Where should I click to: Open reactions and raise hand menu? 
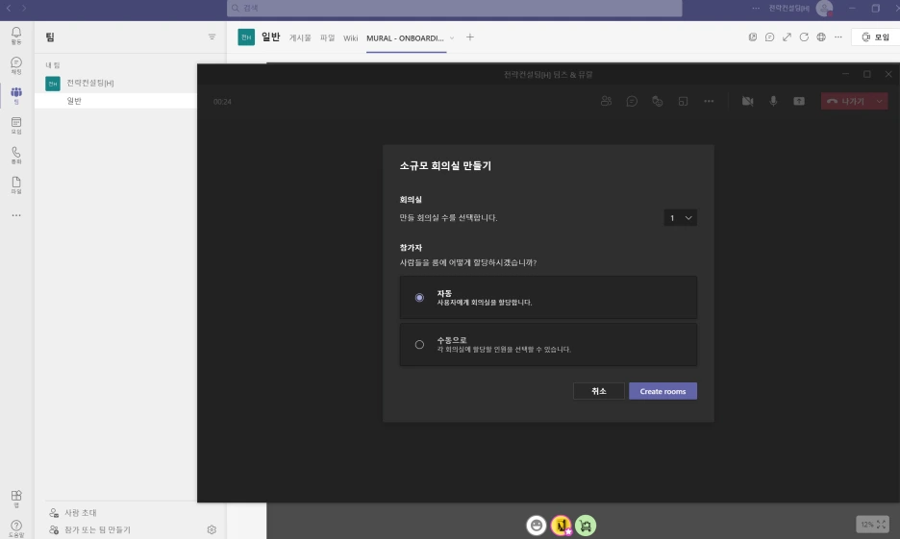[657, 102]
